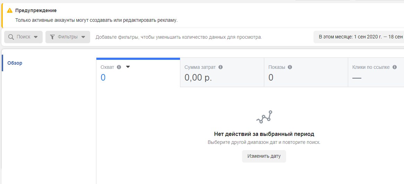Click the info icon next to Клики по ссылке
Viewport: 404px width, 184px height.
click(x=395, y=67)
